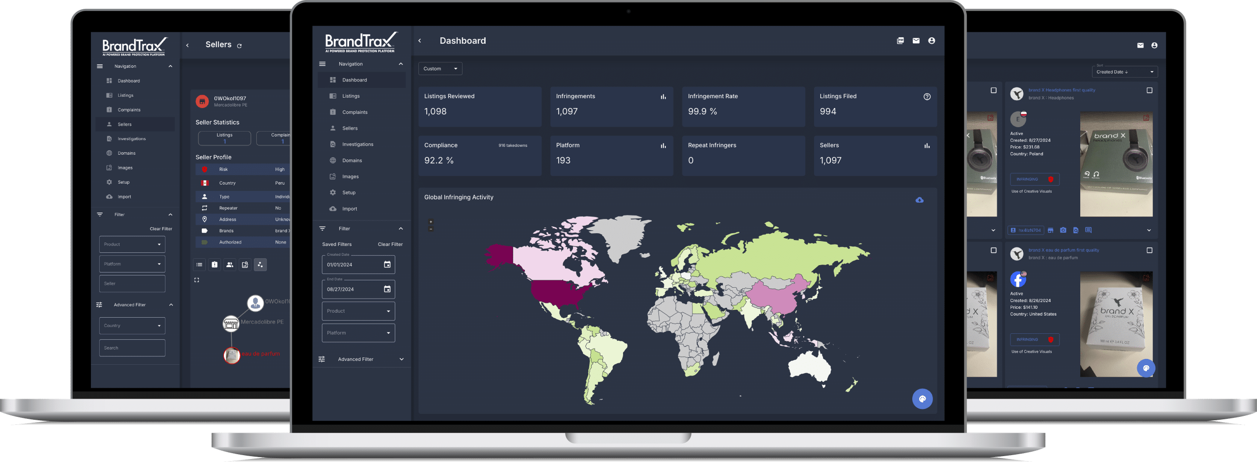Click the round blue palette button on Dashboard
1257x462 pixels.
pyautogui.click(x=922, y=399)
